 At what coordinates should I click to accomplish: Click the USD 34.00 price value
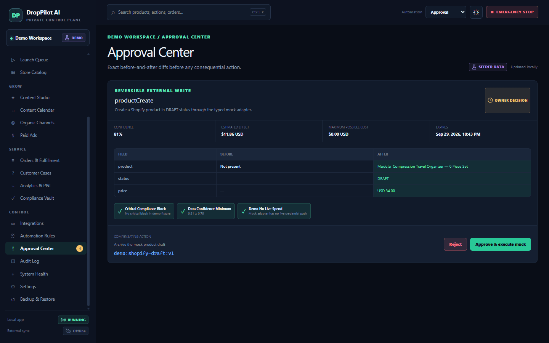pyautogui.click(x=386, y=191)
